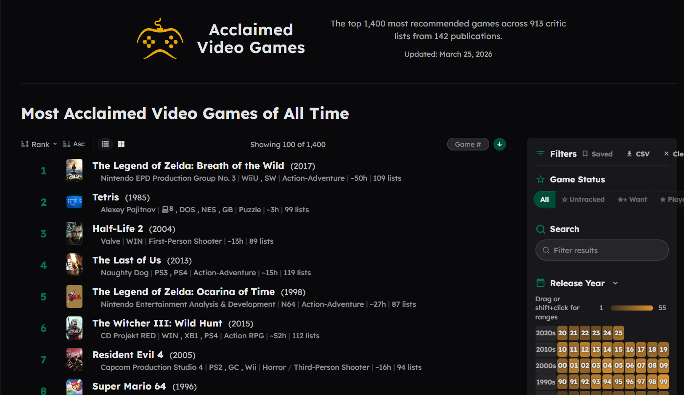684x395 pixels.
Task: Click the Alexey Pajitnov developer text
Action: (128, 210)
